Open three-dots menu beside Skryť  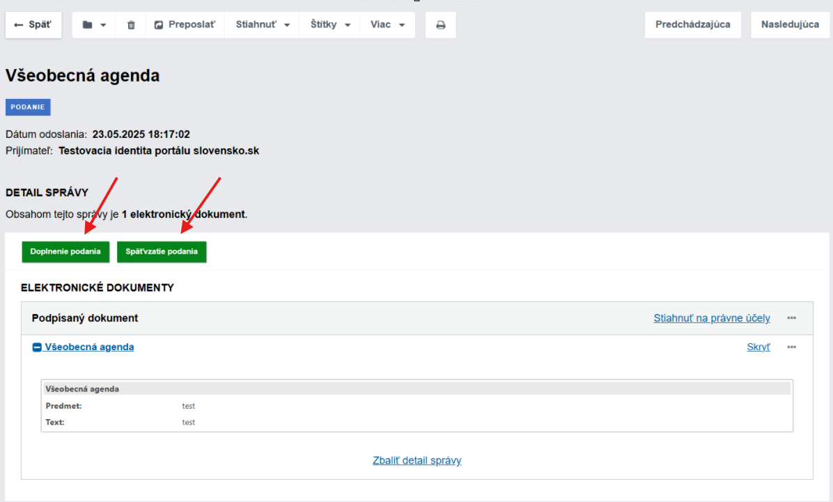pyautogui.click(x=791, y=347)
